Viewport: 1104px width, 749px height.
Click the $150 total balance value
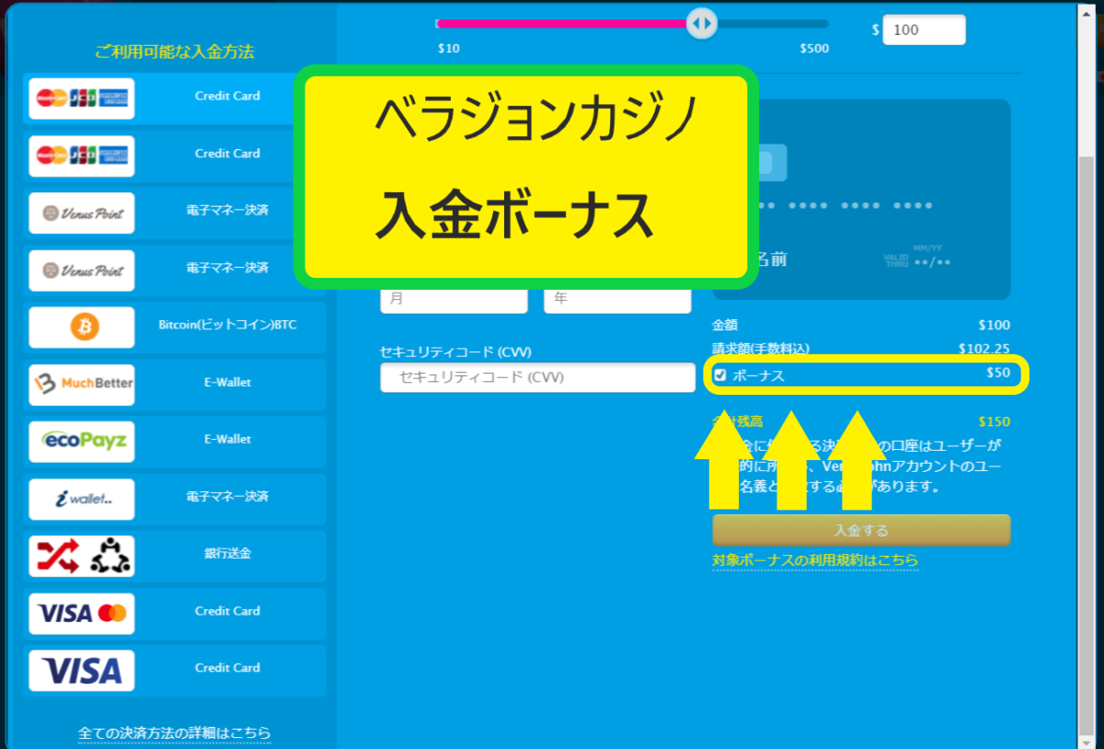click(994, 421)
